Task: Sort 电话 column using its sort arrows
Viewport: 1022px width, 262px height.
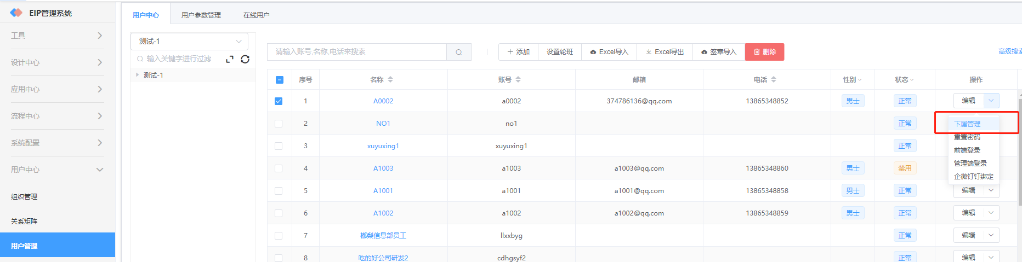Action: point(774,79)
